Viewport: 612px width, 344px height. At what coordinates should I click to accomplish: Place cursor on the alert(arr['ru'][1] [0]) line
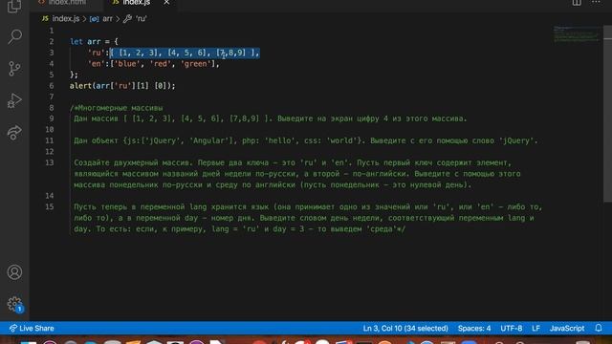122,86
